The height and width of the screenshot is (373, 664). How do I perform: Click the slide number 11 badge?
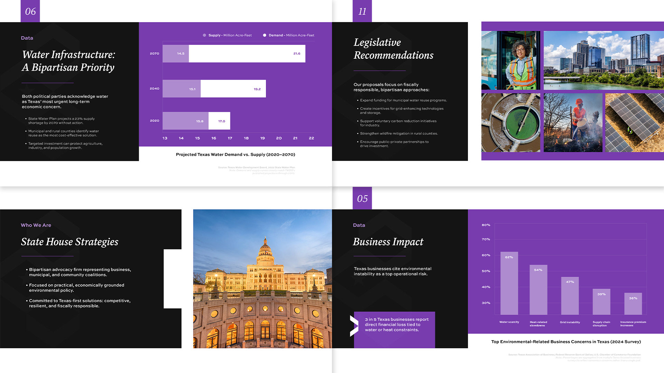point(362,11)
